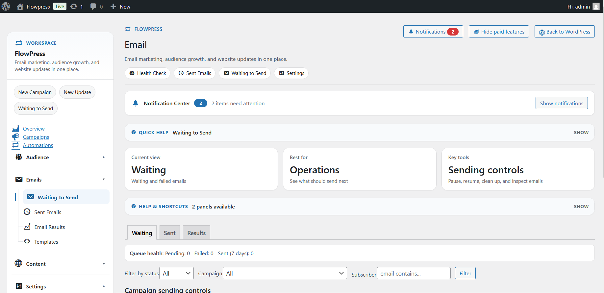The height and width of the screenshot is (293, 604).
Task: Click the New Update button
Action: tap(77, 92)
